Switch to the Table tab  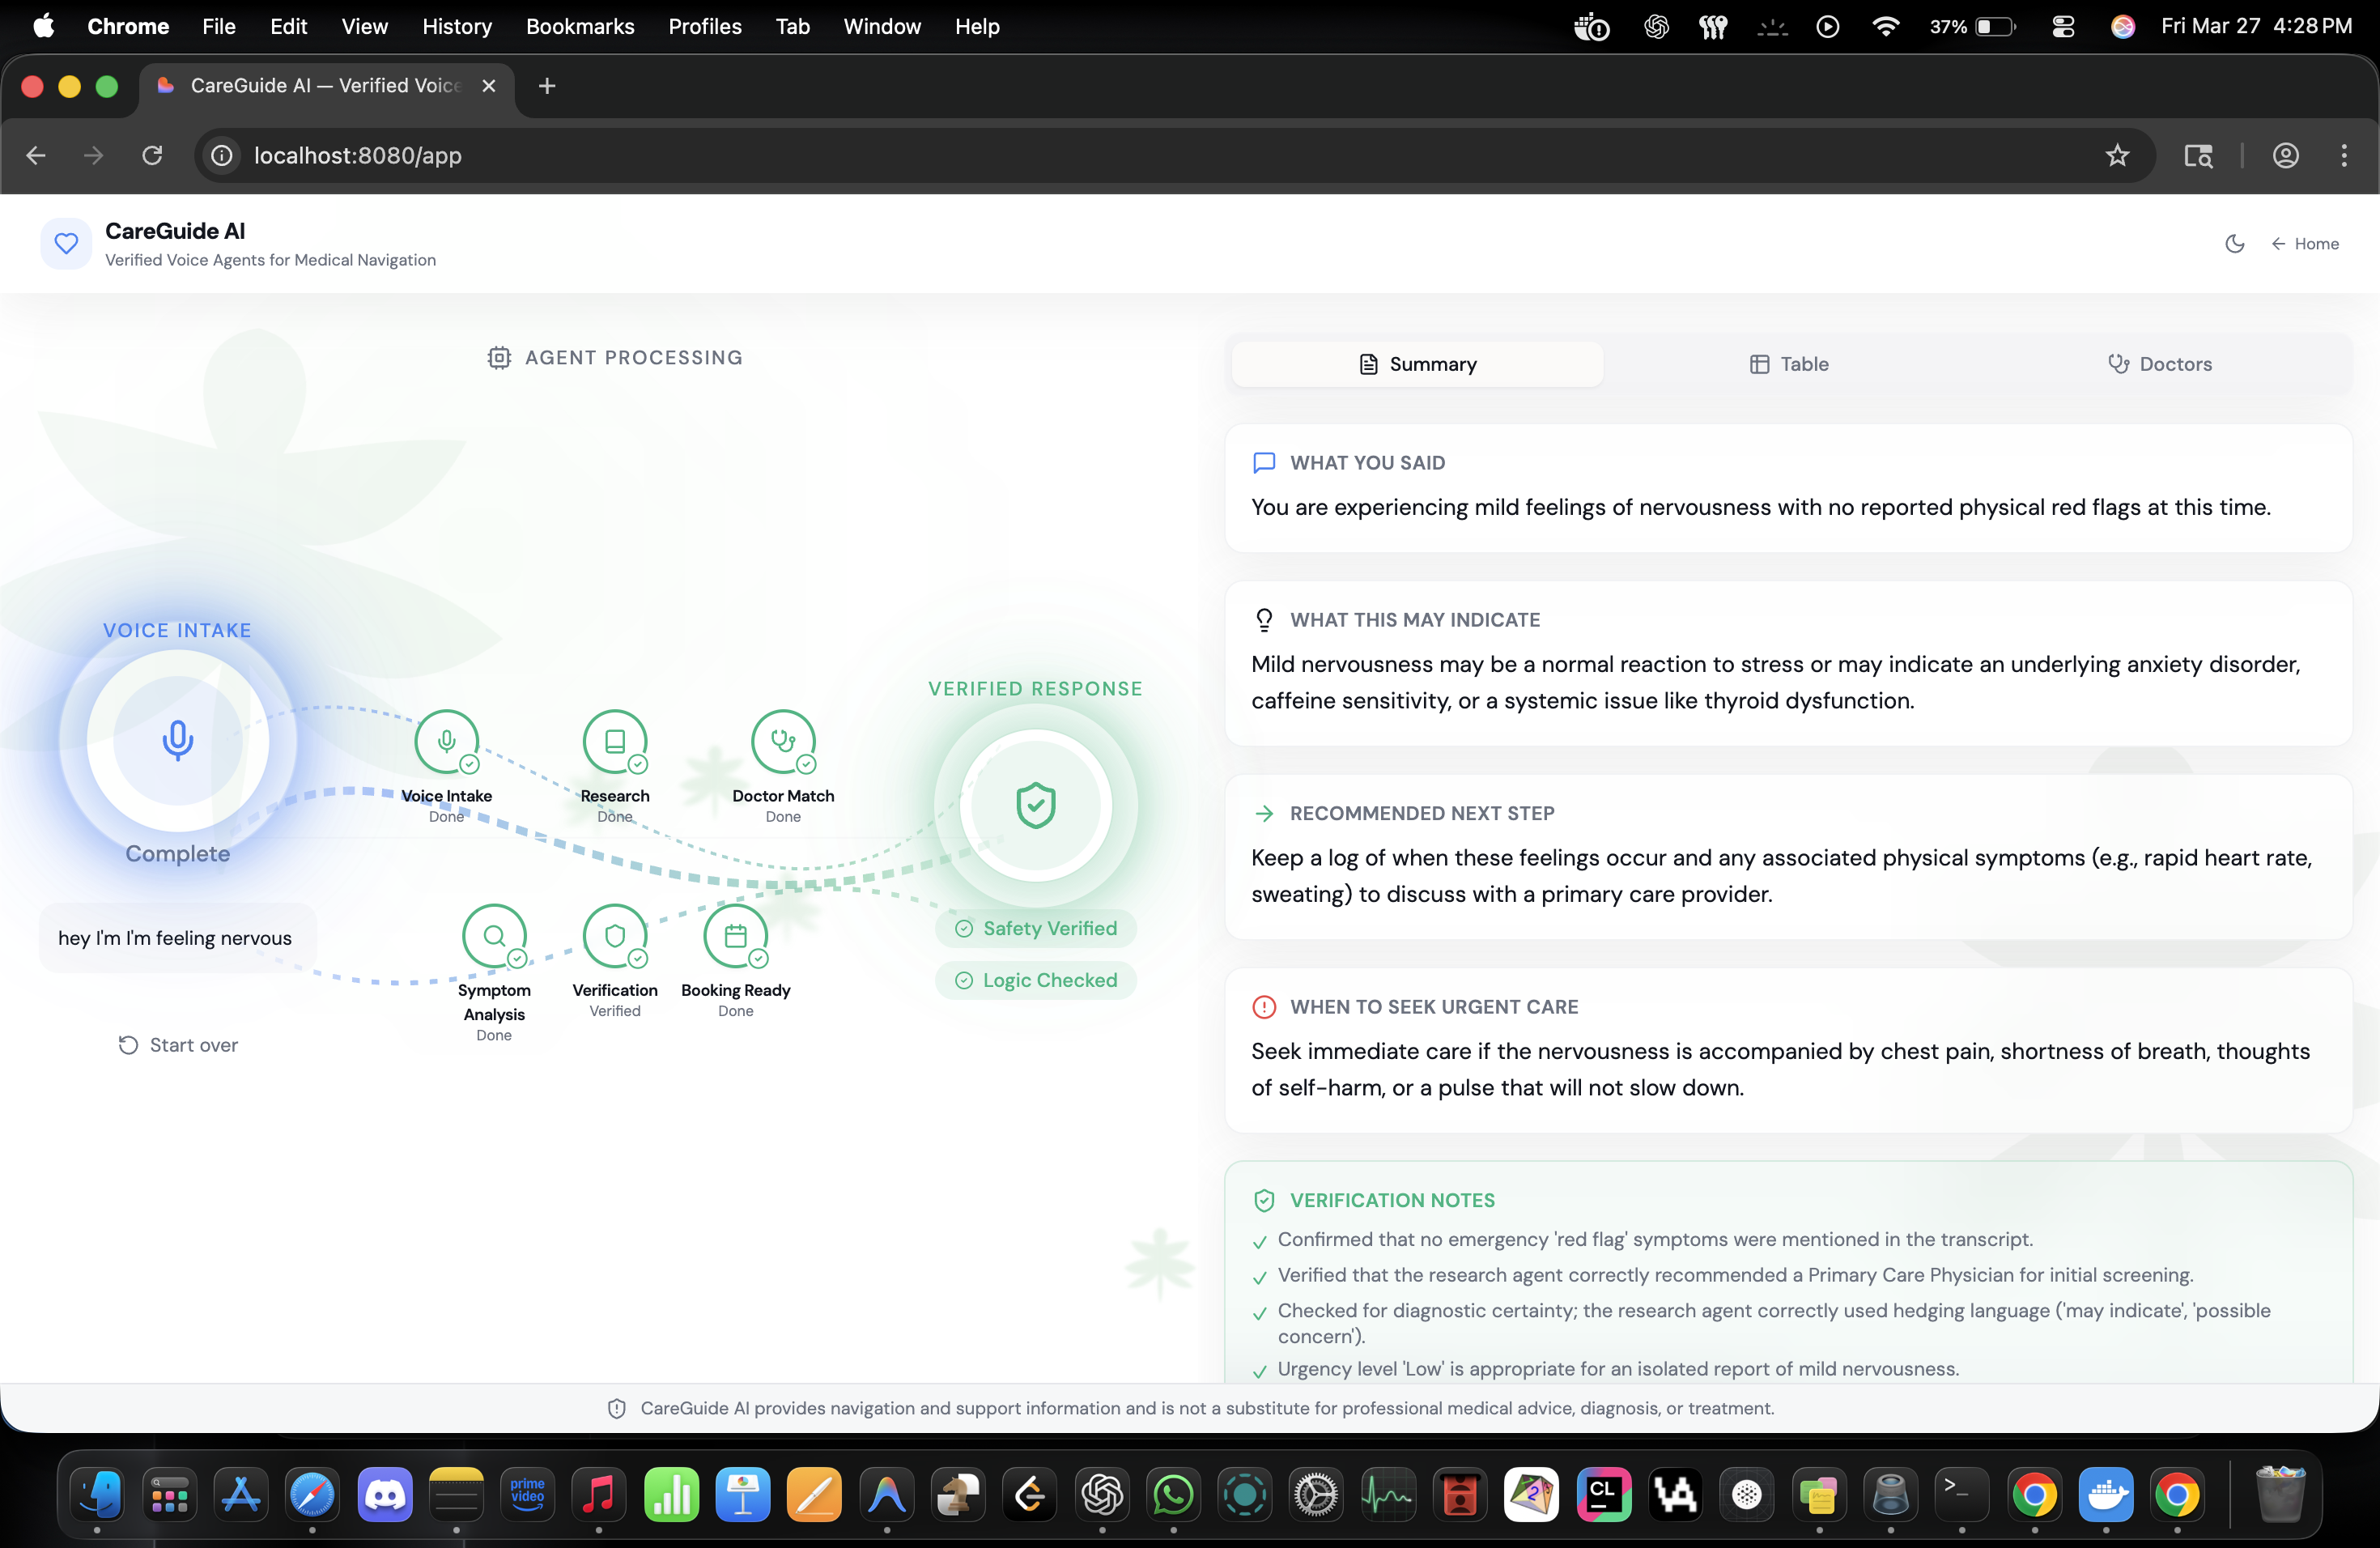coord(1788,364)
